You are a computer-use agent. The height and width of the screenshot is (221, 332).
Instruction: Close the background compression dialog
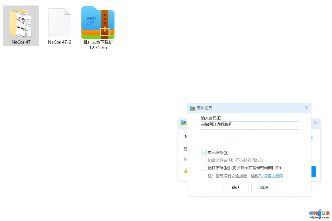[315, 122]
